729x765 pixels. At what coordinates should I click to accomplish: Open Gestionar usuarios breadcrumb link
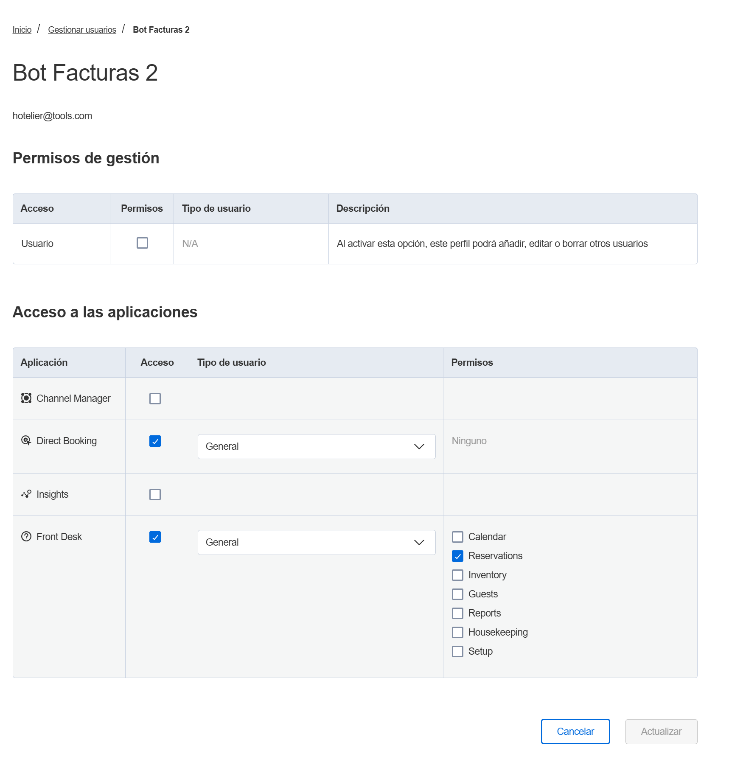[x=82, y=30]
